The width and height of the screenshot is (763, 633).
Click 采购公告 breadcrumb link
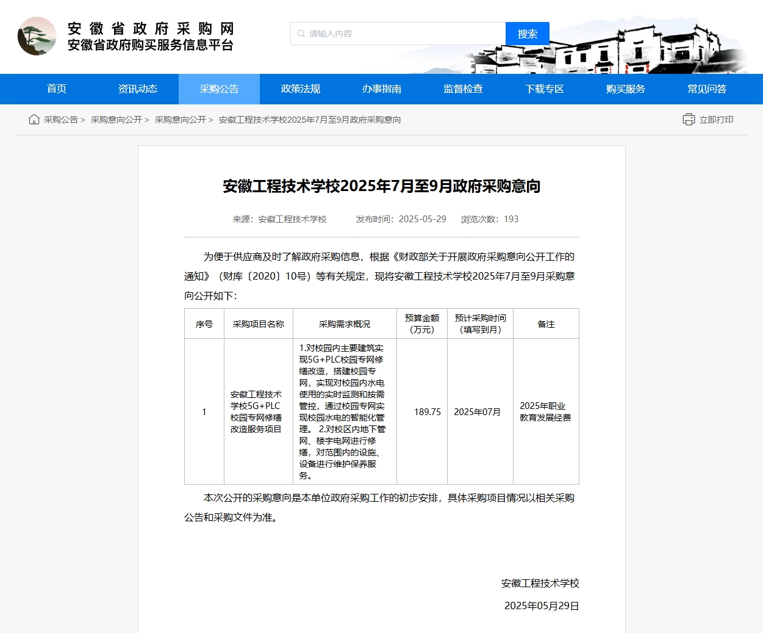point(61,120)
